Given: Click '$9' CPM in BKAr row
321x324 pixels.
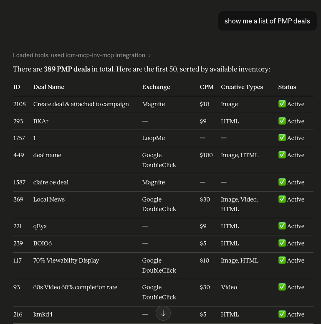Looking at the screenshot, I should [x=203, y=121].
